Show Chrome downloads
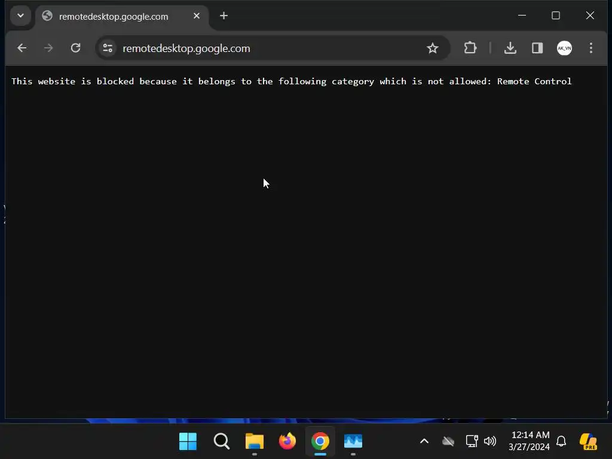612x459 pixels. pos(510,48)
